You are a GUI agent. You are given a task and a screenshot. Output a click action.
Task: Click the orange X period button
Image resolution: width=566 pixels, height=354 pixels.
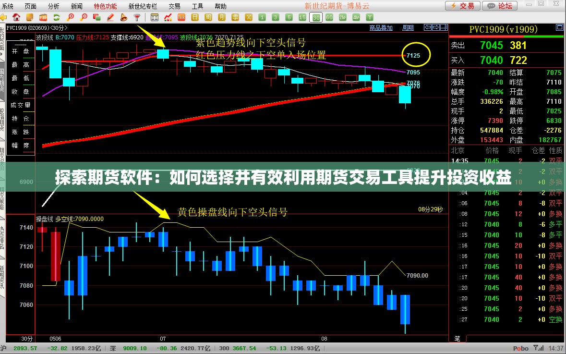[x=248, y=17]
